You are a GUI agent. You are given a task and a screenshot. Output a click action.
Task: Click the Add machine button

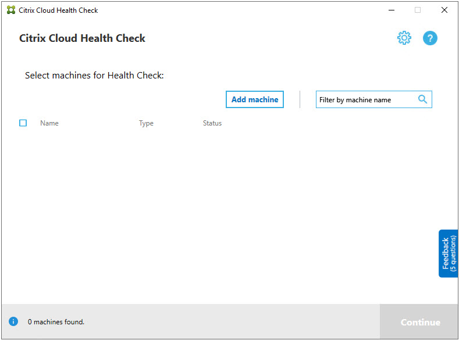point(255,99)
